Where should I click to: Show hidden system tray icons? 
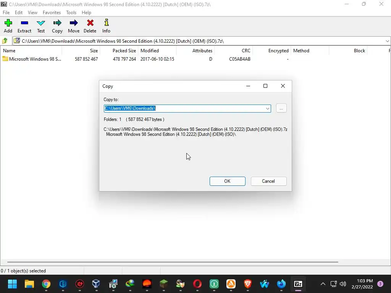(x=323, y=284)
